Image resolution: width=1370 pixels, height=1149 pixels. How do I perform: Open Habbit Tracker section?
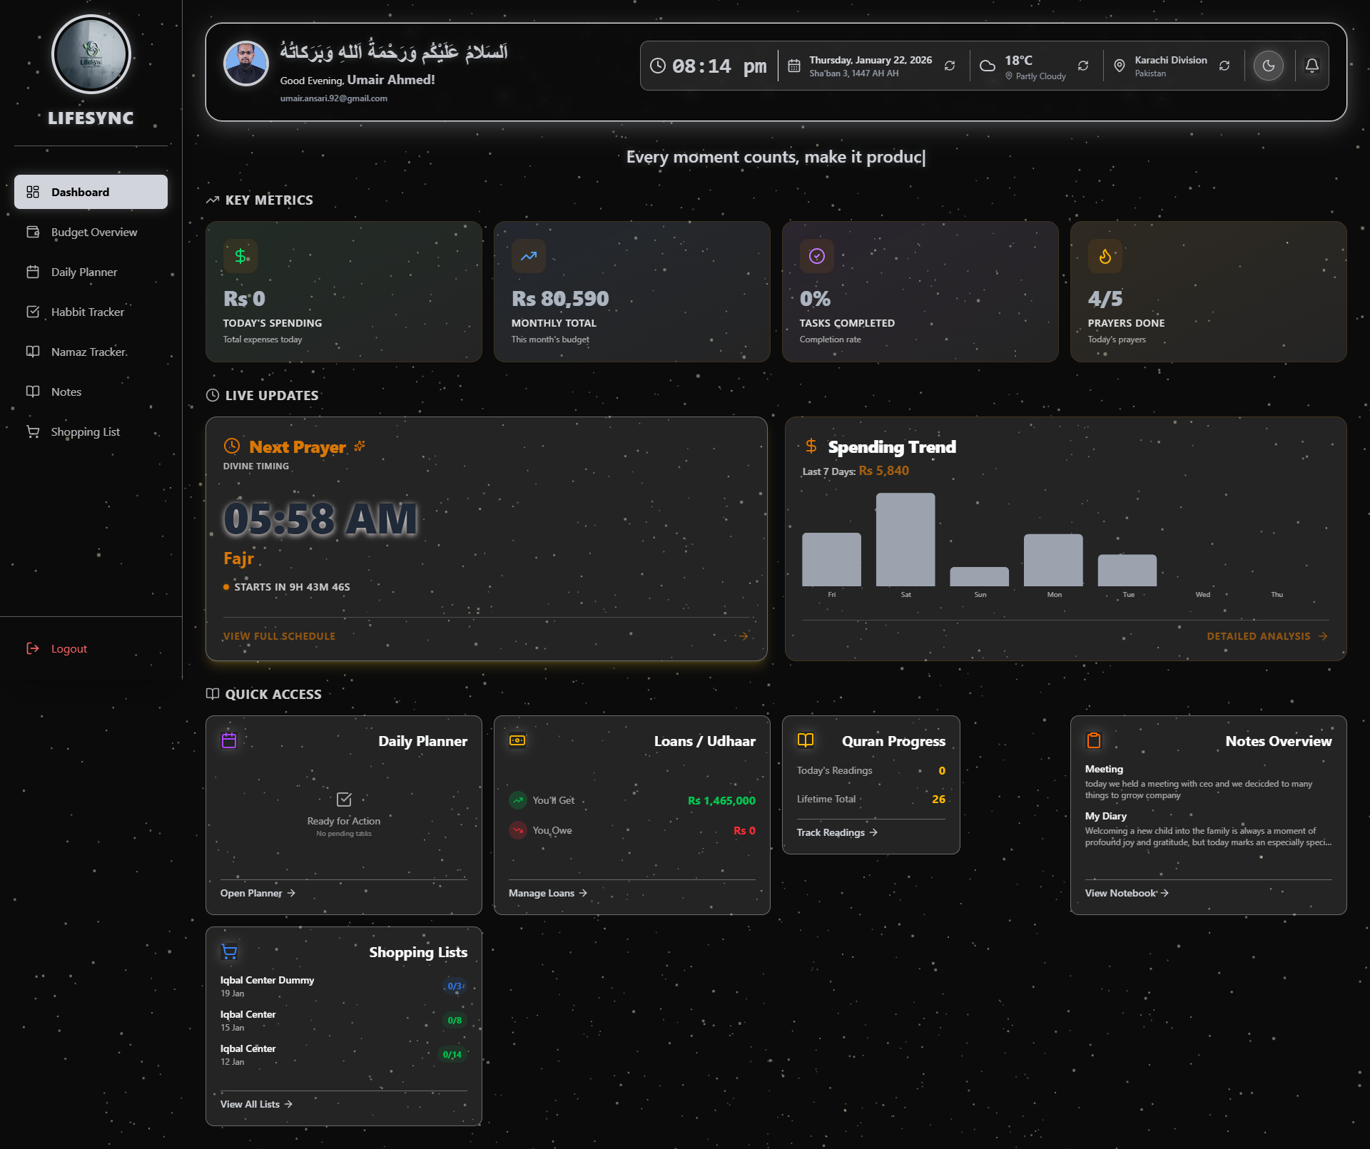[x=87, y=312]
